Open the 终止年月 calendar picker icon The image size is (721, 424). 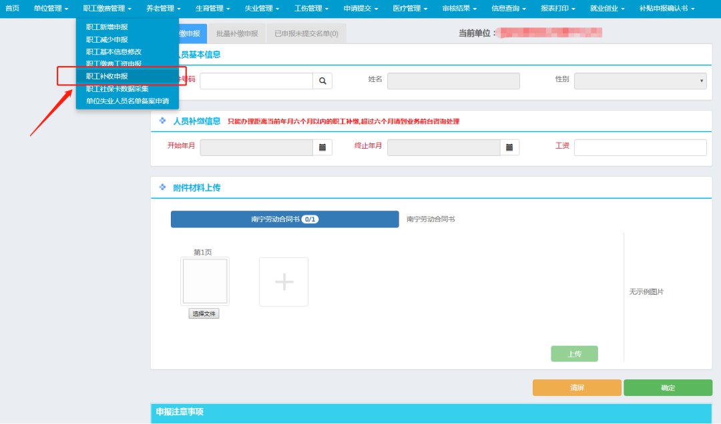tap(509, 147)
